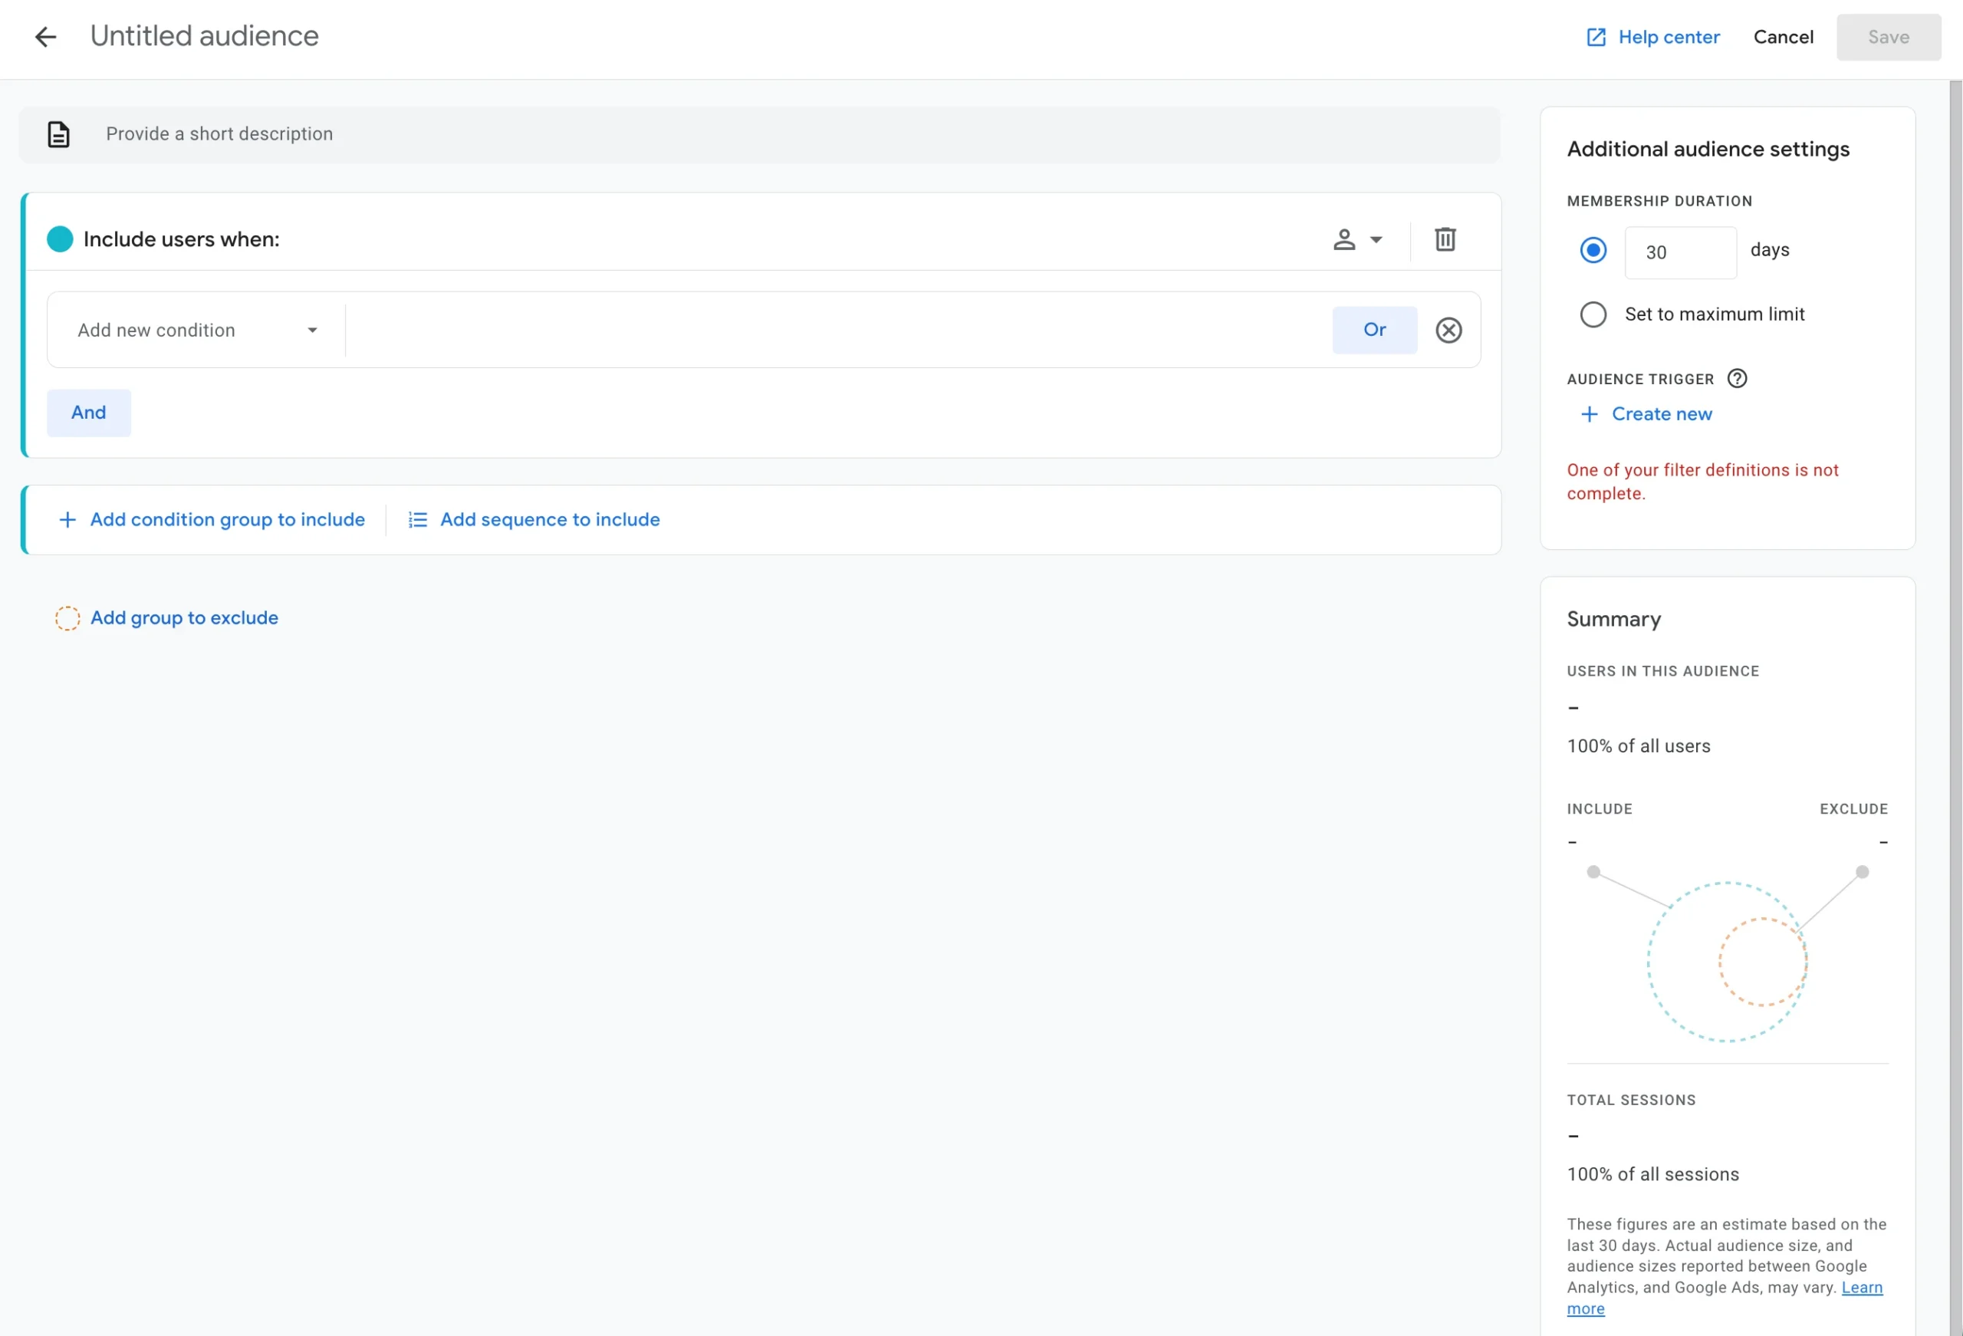Delete the include group with the trash icon

[1445, 239]
